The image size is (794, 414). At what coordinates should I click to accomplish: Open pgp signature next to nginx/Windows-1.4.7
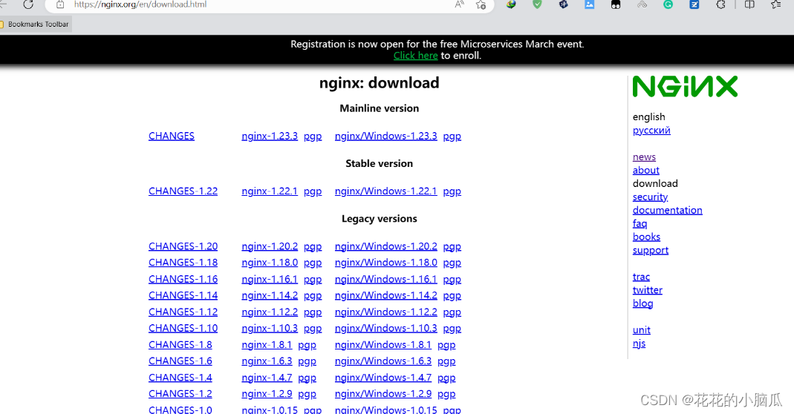446,378
